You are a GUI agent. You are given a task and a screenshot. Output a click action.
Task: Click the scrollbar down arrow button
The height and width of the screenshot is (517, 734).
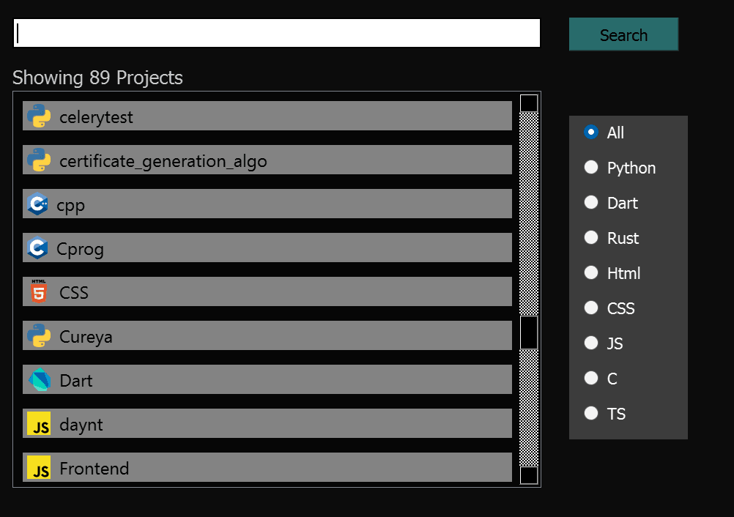coord(529,475)
